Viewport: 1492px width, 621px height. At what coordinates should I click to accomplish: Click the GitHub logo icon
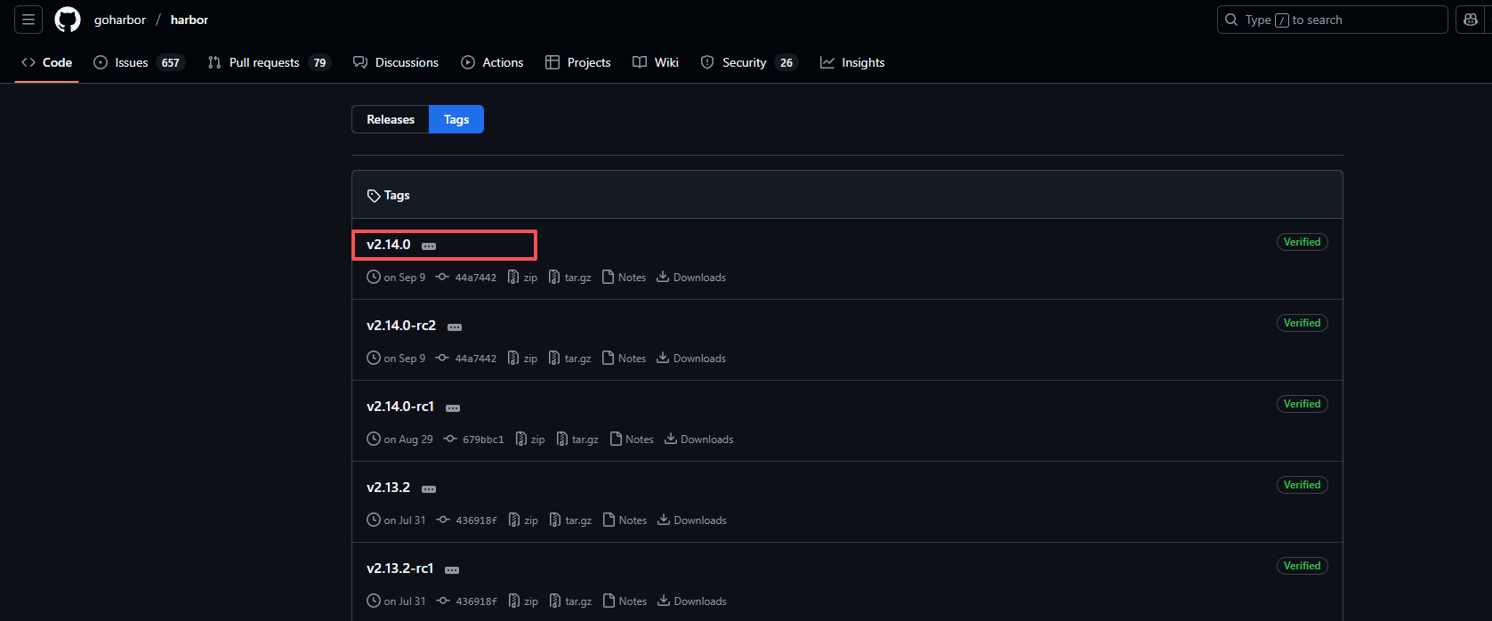(x=68, y=20)
